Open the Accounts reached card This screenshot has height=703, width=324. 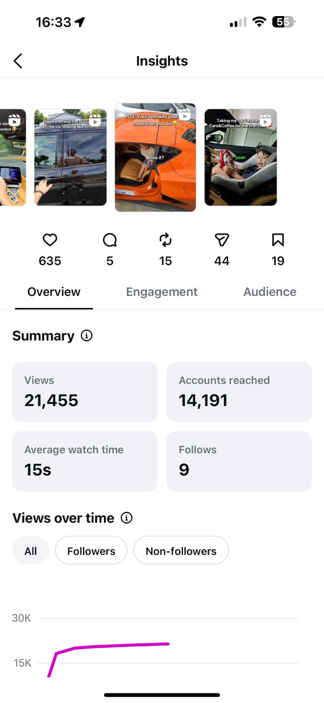coord(239,392)
